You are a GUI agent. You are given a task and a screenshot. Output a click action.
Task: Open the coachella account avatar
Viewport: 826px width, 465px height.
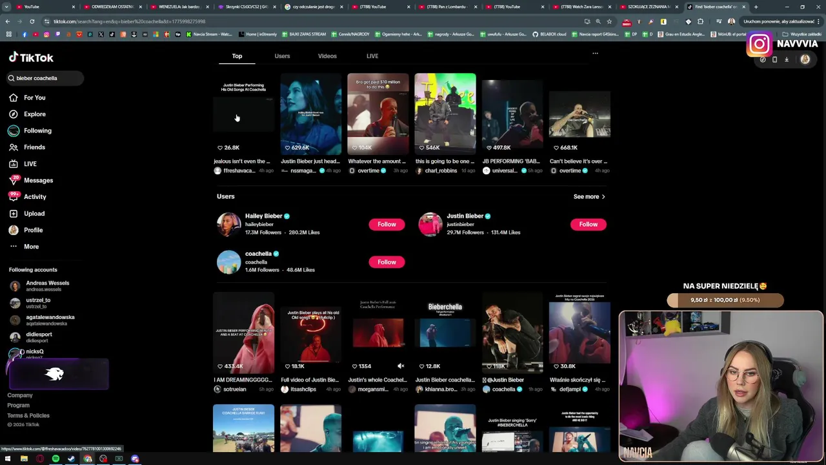click(x=228, y=262)
